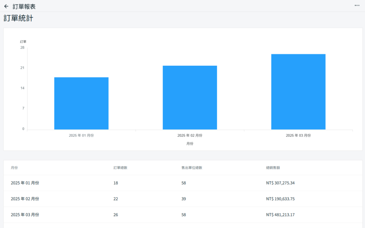Click the 訂單統計 heading
Image resolution: width=365 pixels, height=228 pixels.
click(19, 18)
